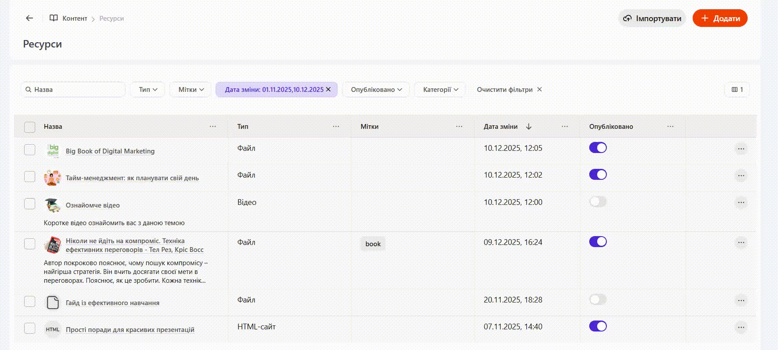The width and height of the screenshot is (778, 350).
Task: Open row actions for HTML-сайт resource
Action: pyautogui.click(x=741, y=327)
